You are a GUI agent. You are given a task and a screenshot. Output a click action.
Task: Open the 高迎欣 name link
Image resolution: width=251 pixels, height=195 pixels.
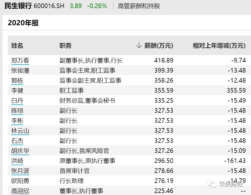20,191
